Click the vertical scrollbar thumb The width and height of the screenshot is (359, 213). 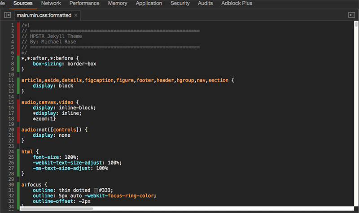coord(356,24)
